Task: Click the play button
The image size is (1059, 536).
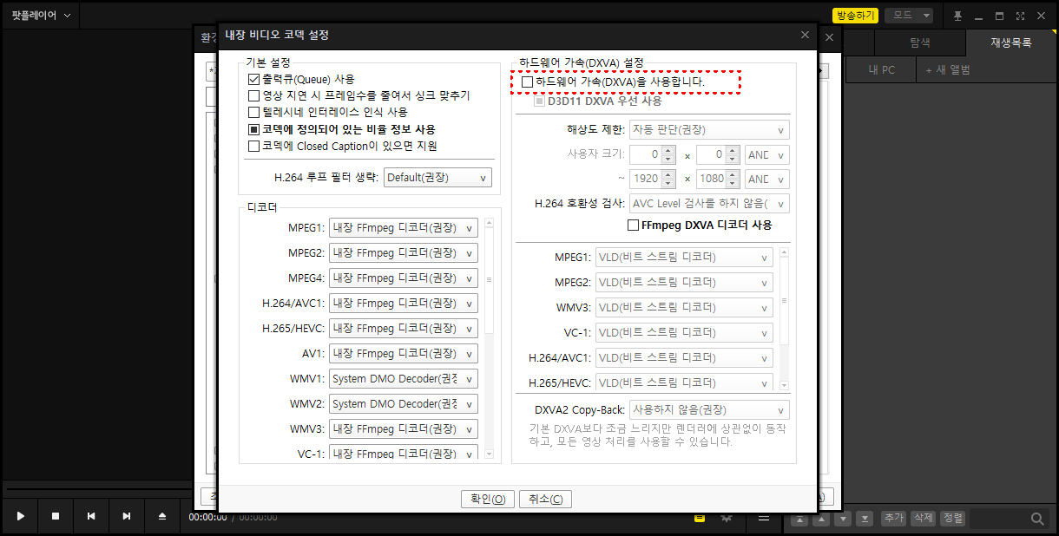Action: tap(19, 516)
